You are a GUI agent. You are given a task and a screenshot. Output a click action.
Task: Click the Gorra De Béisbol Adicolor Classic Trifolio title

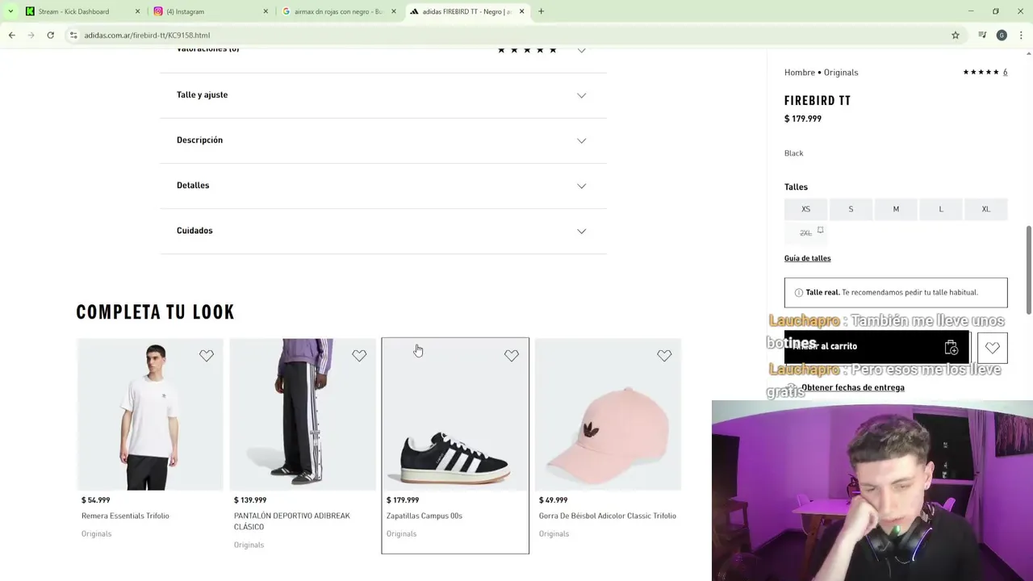pos(608,516)
